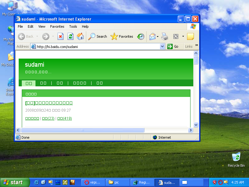Click the Done status page icon
Viewport: 249px width, 187px height.
click(x=18, y=137)
